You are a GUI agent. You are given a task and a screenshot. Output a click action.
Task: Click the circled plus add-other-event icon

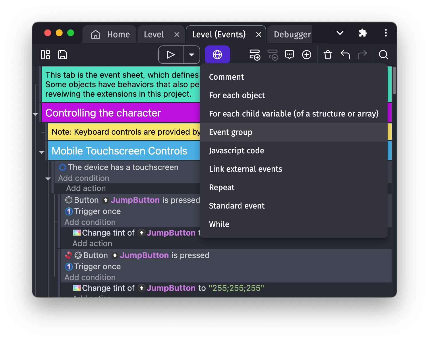coord(307,55)
